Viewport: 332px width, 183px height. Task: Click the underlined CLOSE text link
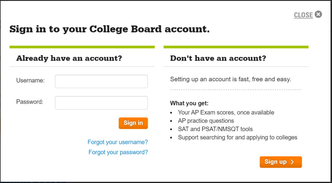(303, 15)
